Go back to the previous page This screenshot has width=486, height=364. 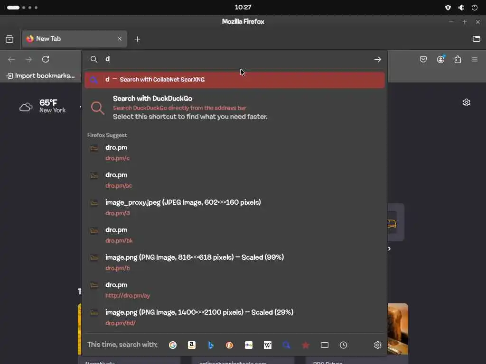11,59
